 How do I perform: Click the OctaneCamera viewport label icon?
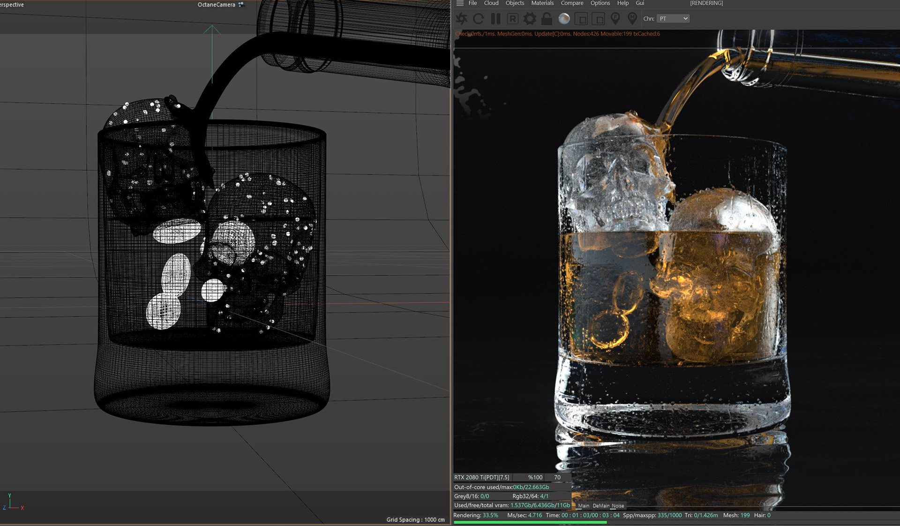(241, 5)
